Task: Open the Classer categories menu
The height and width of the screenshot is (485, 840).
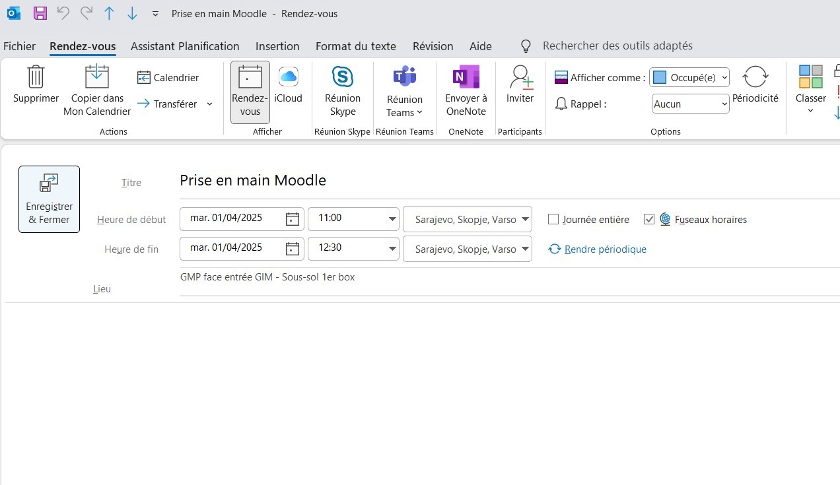Action: click(x=810, y=91)
